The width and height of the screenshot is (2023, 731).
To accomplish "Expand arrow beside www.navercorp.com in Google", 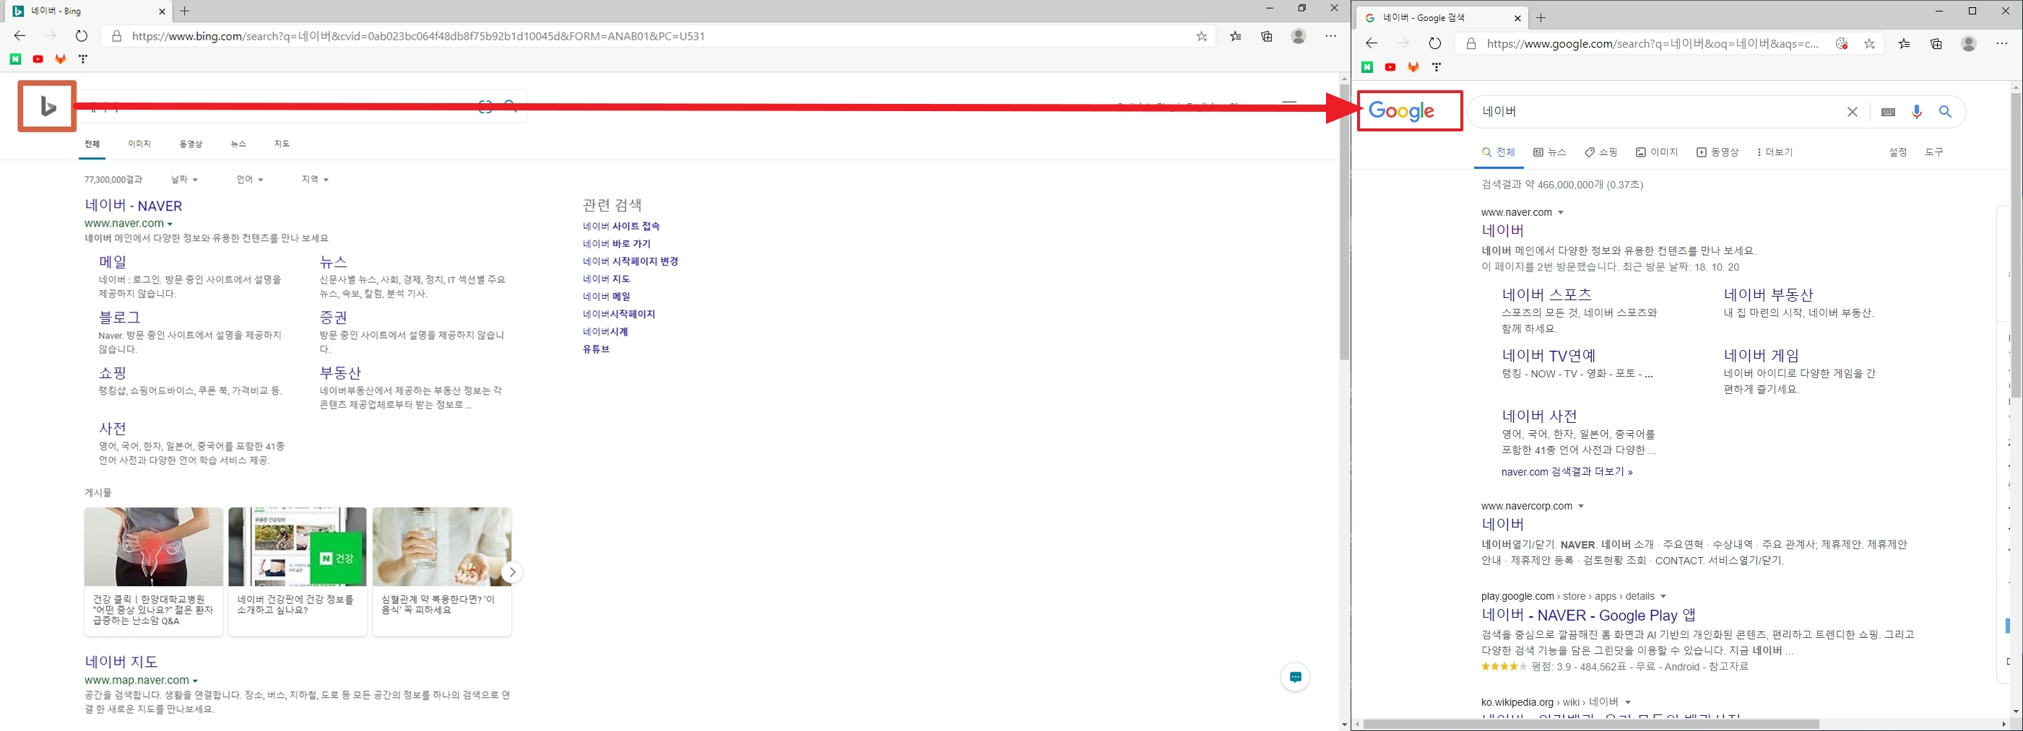I will (1582, 507).
